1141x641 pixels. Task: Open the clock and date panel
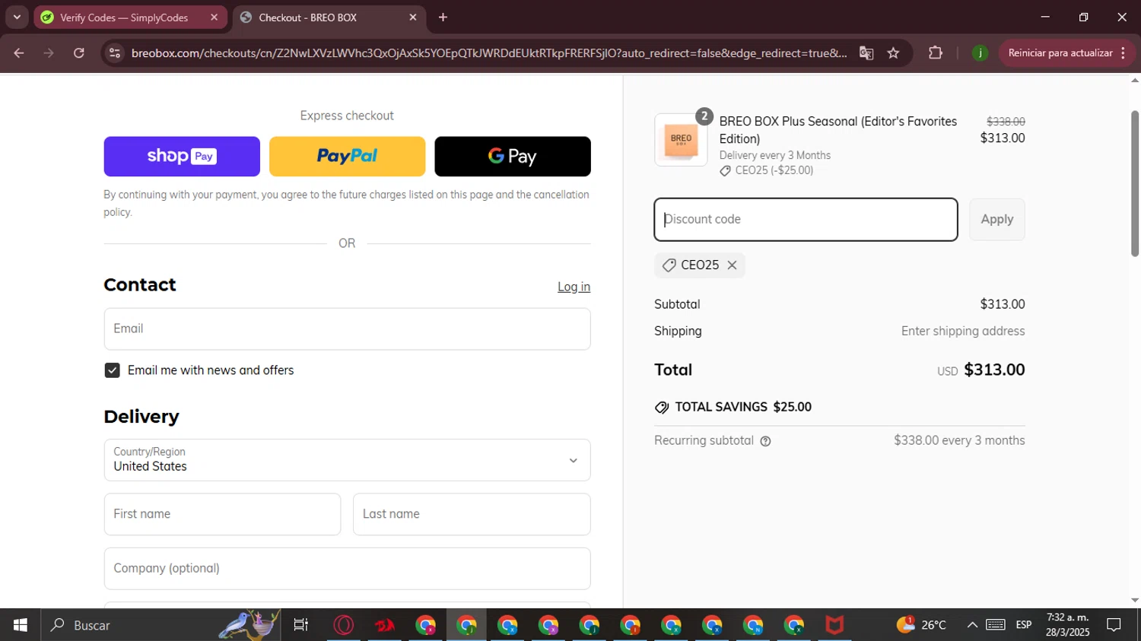tap(1067, 625)
